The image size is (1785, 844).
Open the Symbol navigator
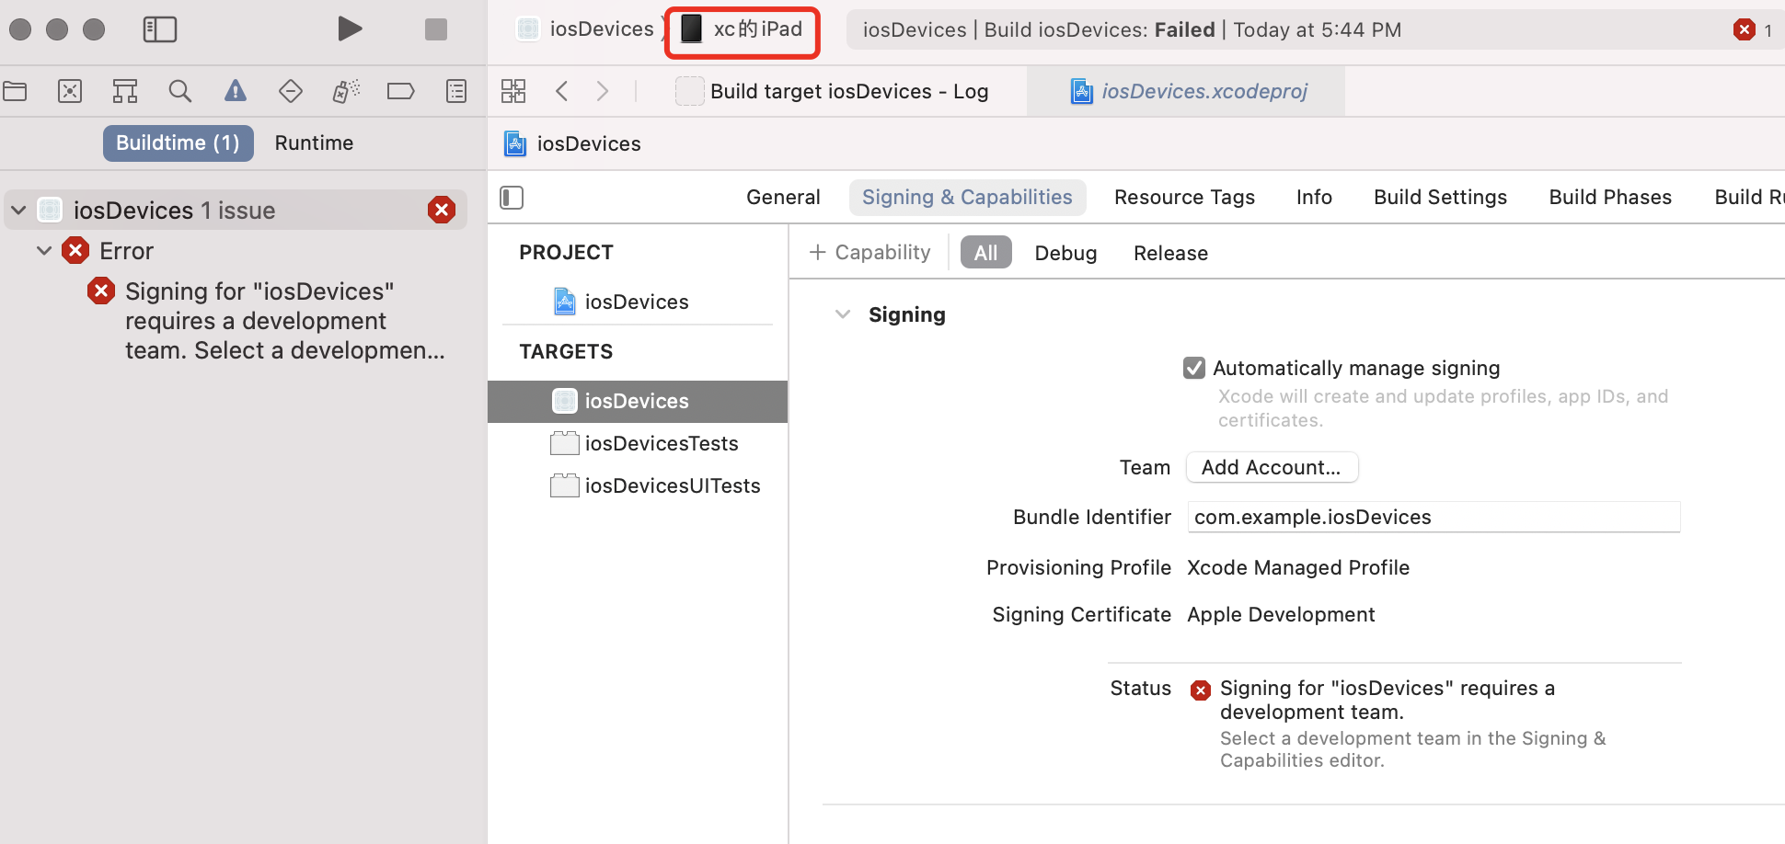coord(125,91)
